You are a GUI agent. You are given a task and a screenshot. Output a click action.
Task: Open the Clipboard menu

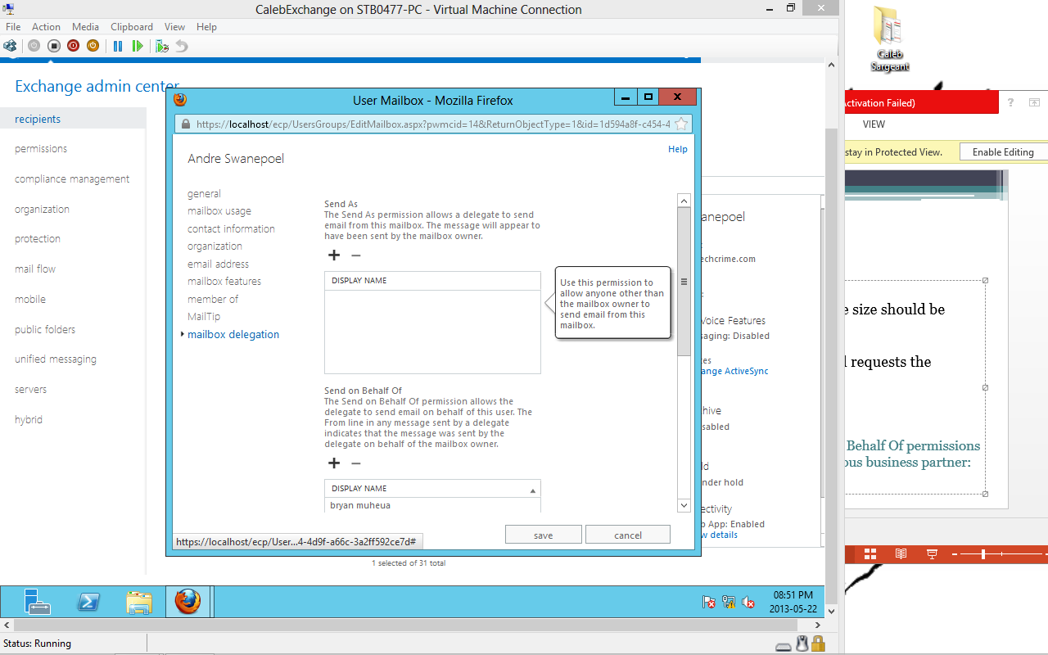coord(131,27)
